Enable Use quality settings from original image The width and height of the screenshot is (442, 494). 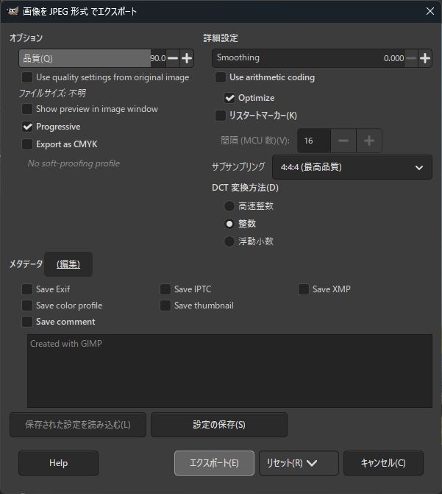27,77
